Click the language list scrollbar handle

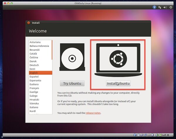[x=52, y=50]
